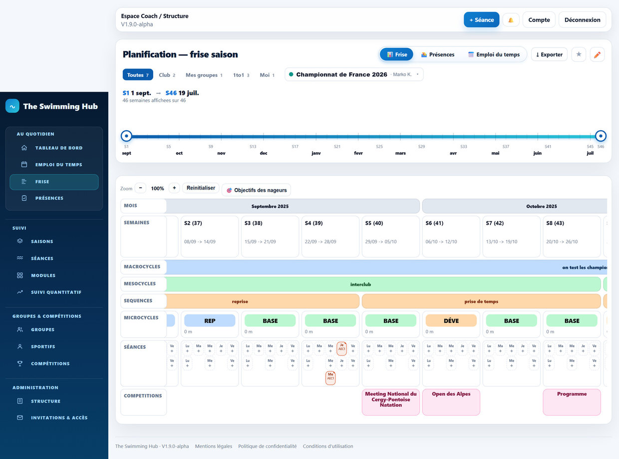Click the orange pencil edit icon
Screen dimensions: 619x459
[x=597, y=54]
